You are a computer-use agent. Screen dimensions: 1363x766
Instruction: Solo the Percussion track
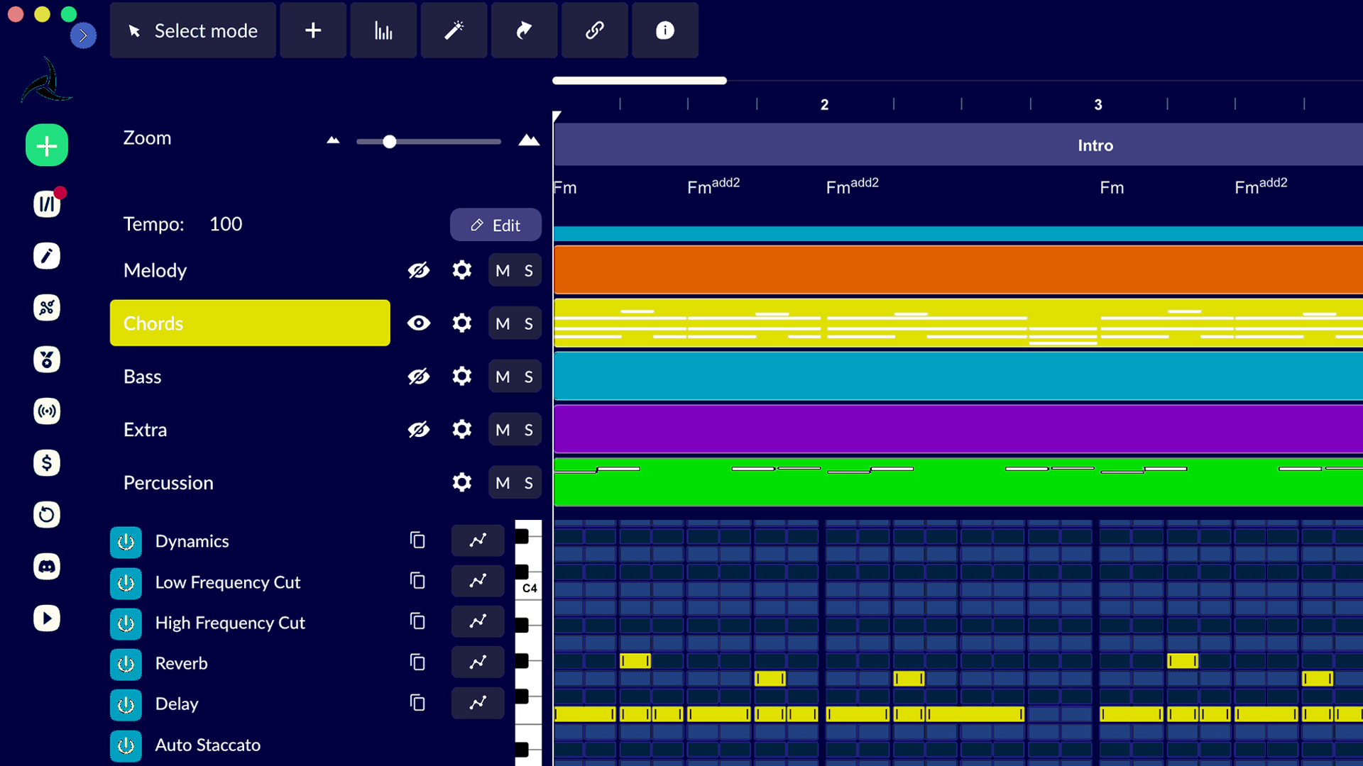[529, 483]
